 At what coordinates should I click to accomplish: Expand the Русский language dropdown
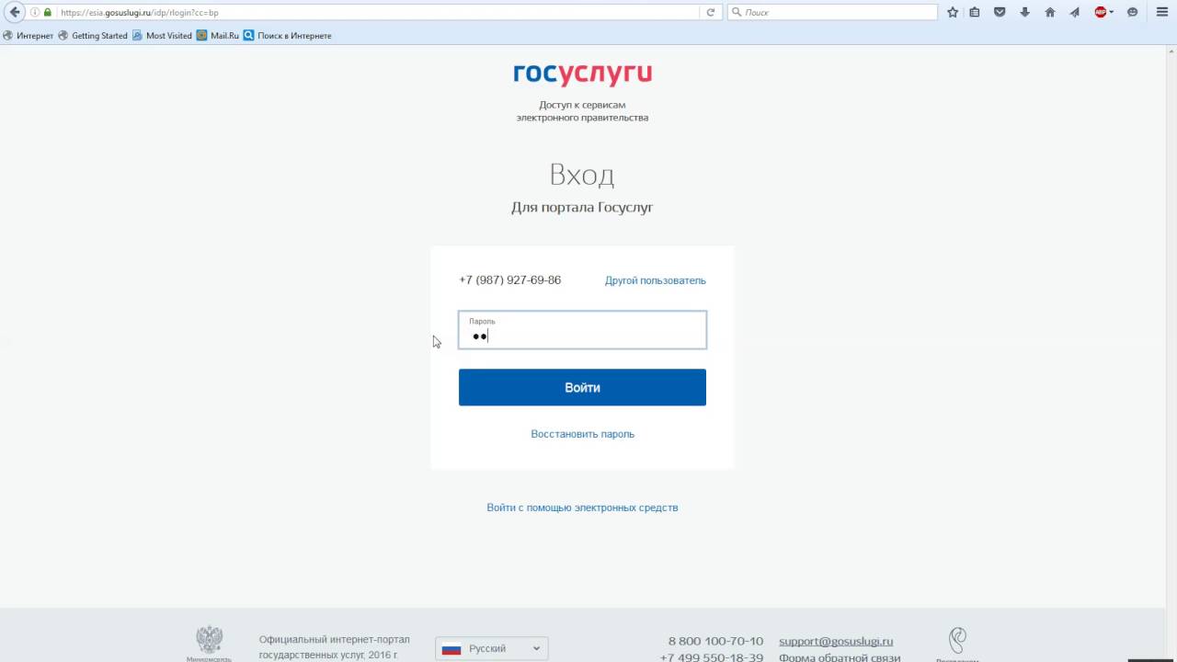coord(492,648)
